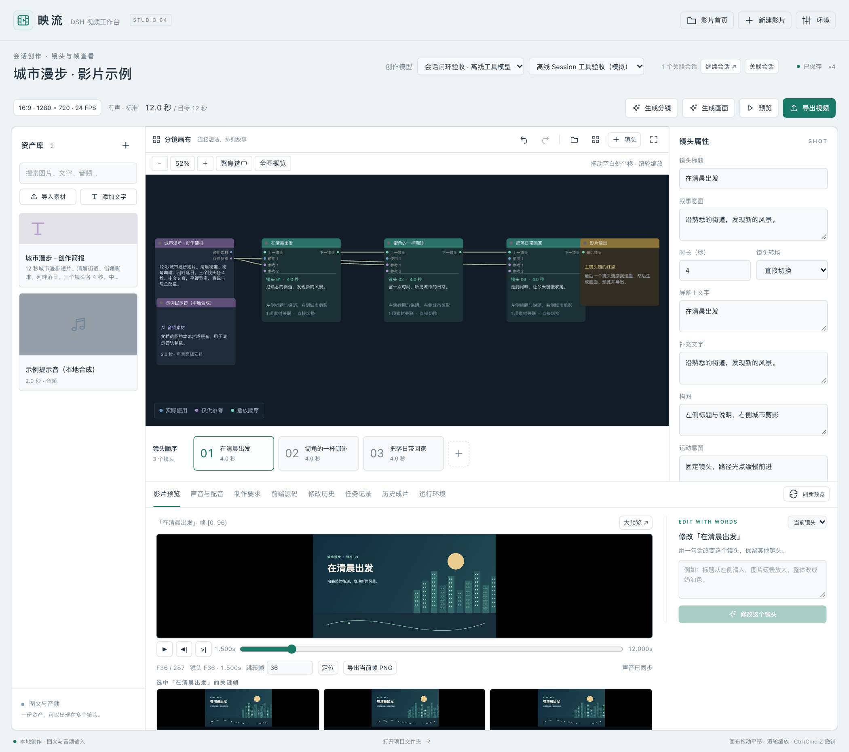The width and height of the screenshot is (849, 752).
Task: Click the undo arrow in canvas toolbar
Action: coord(524,140)
